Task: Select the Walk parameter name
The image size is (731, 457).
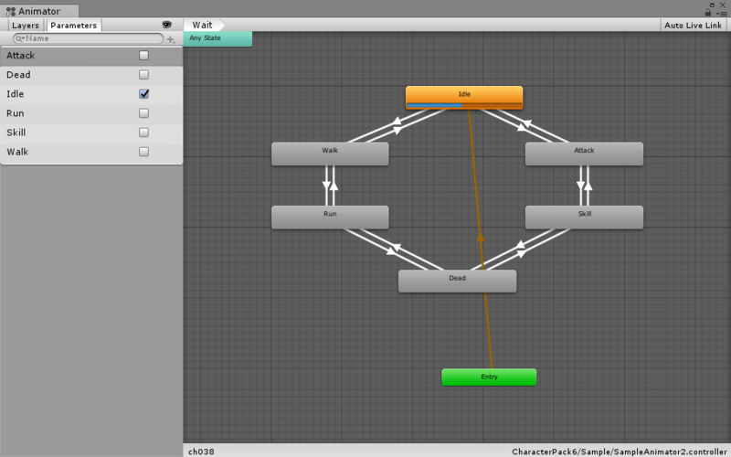Action: pos(17,152)
